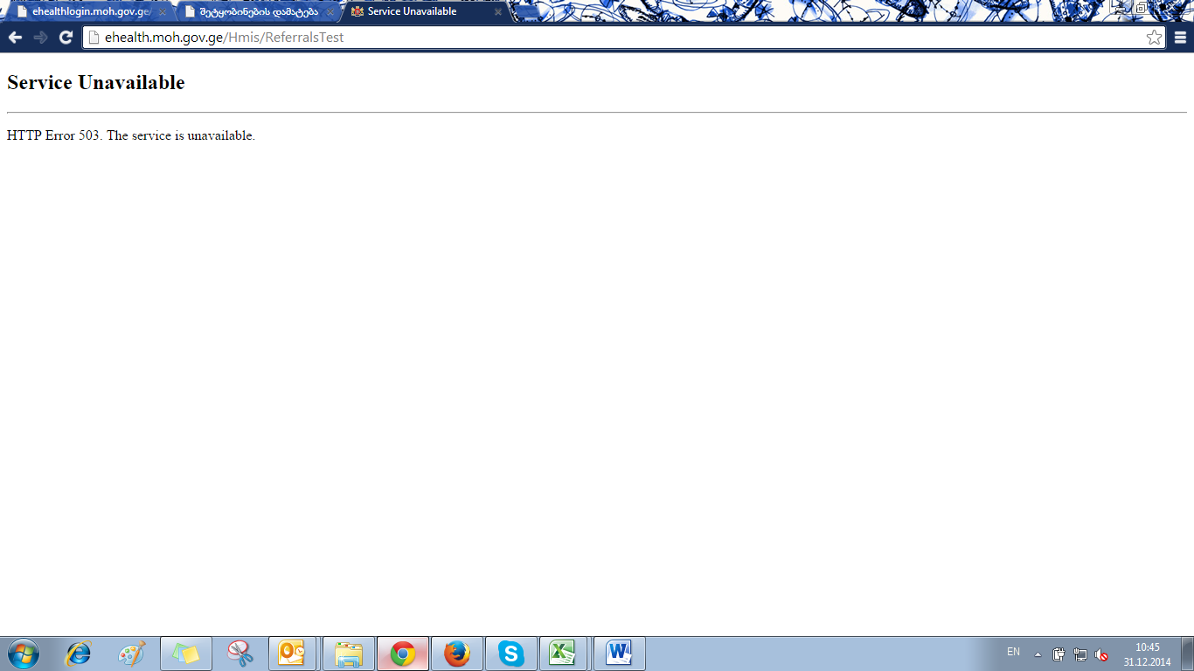The height and width of the screenshot is (671, 1194).
Task: Close the ehealthlogin.moh.gov.ge tab
Action: coord(162,12)
